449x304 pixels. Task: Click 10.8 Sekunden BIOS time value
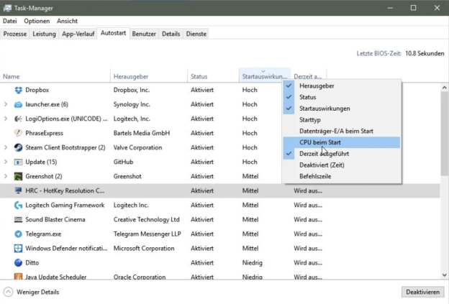click(425, 53)
